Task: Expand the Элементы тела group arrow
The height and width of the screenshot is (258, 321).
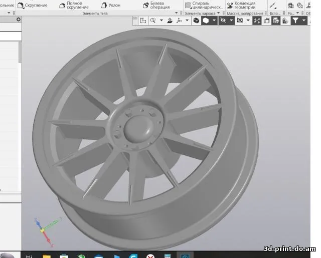Action: click(x=176, y=13)
